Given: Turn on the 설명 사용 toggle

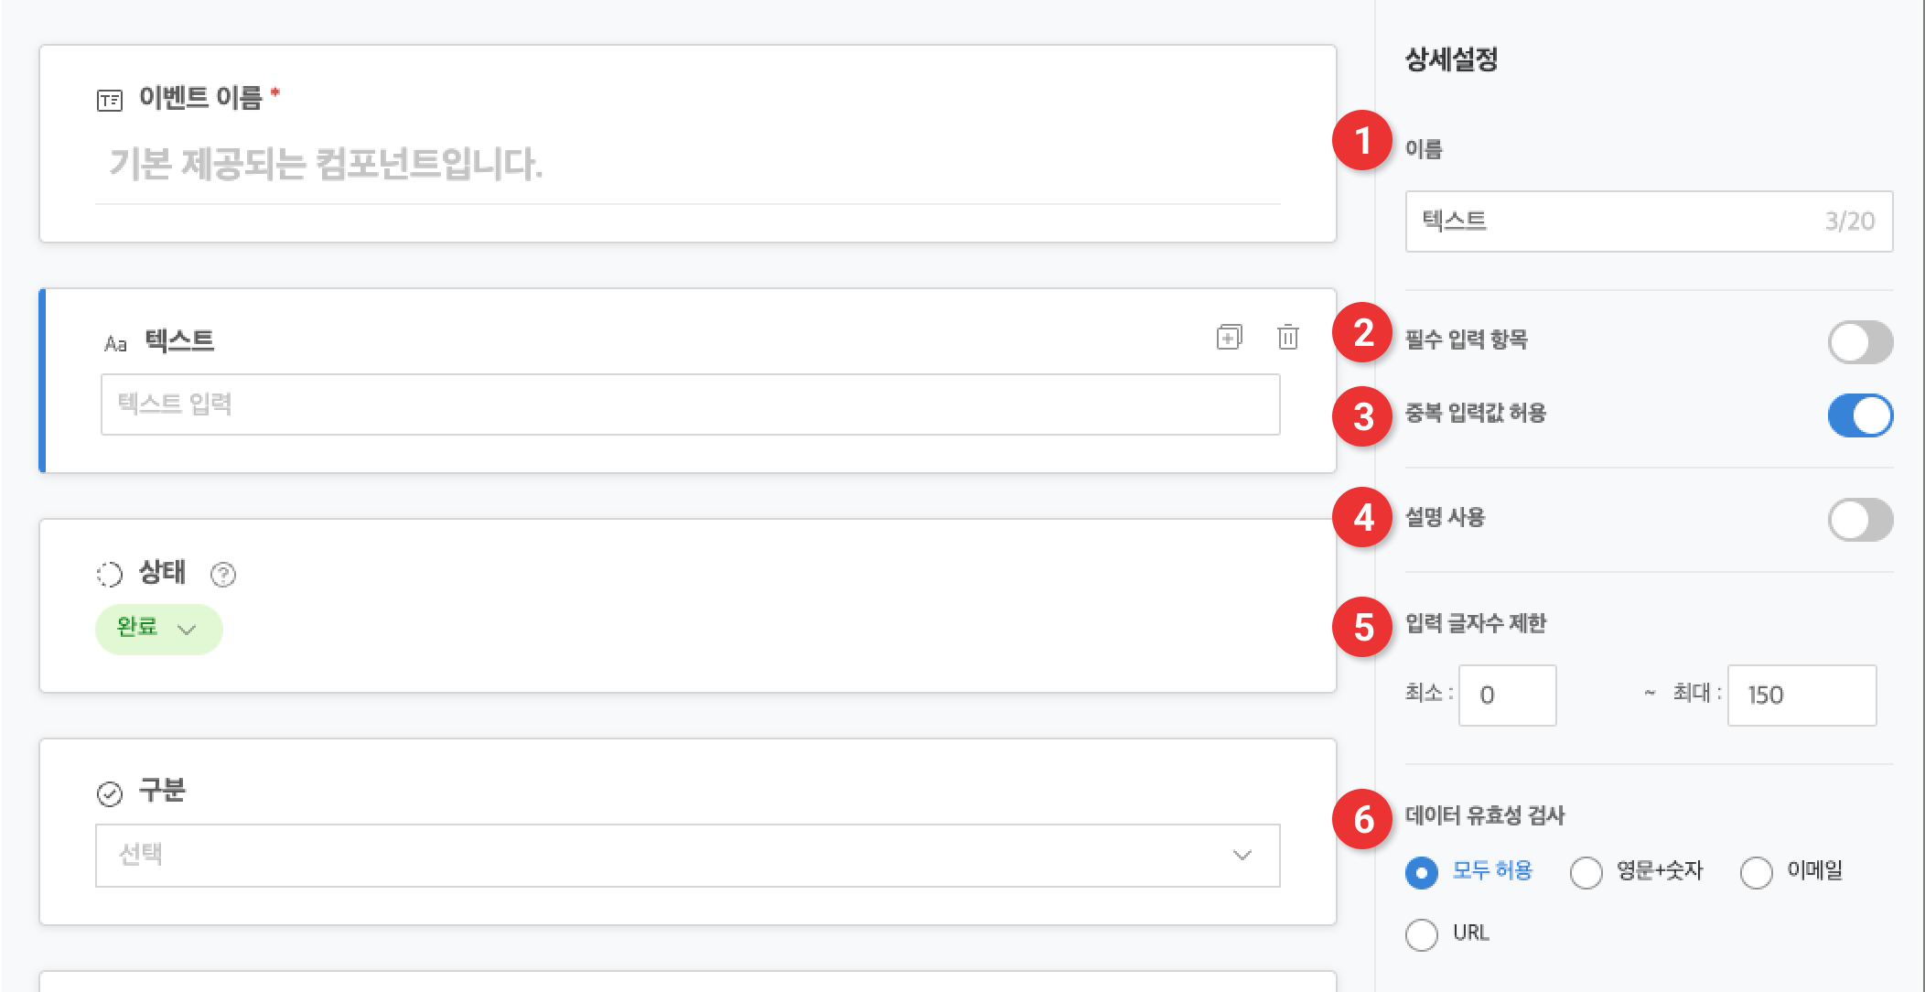Looking at the screenshot, I should click(1859, 520).
